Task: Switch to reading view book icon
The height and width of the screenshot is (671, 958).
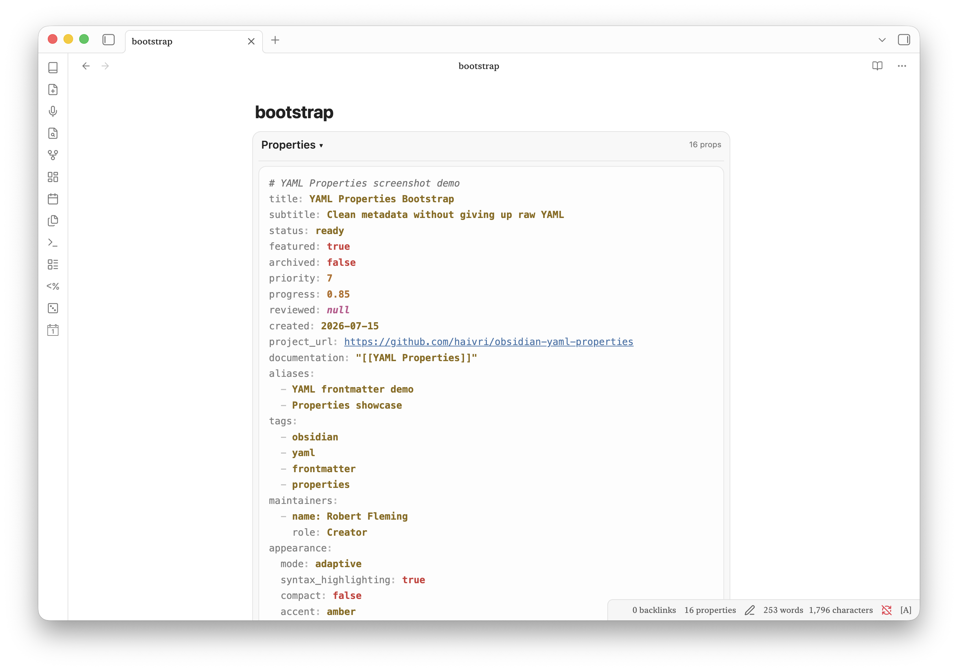Action: (877, 66)
